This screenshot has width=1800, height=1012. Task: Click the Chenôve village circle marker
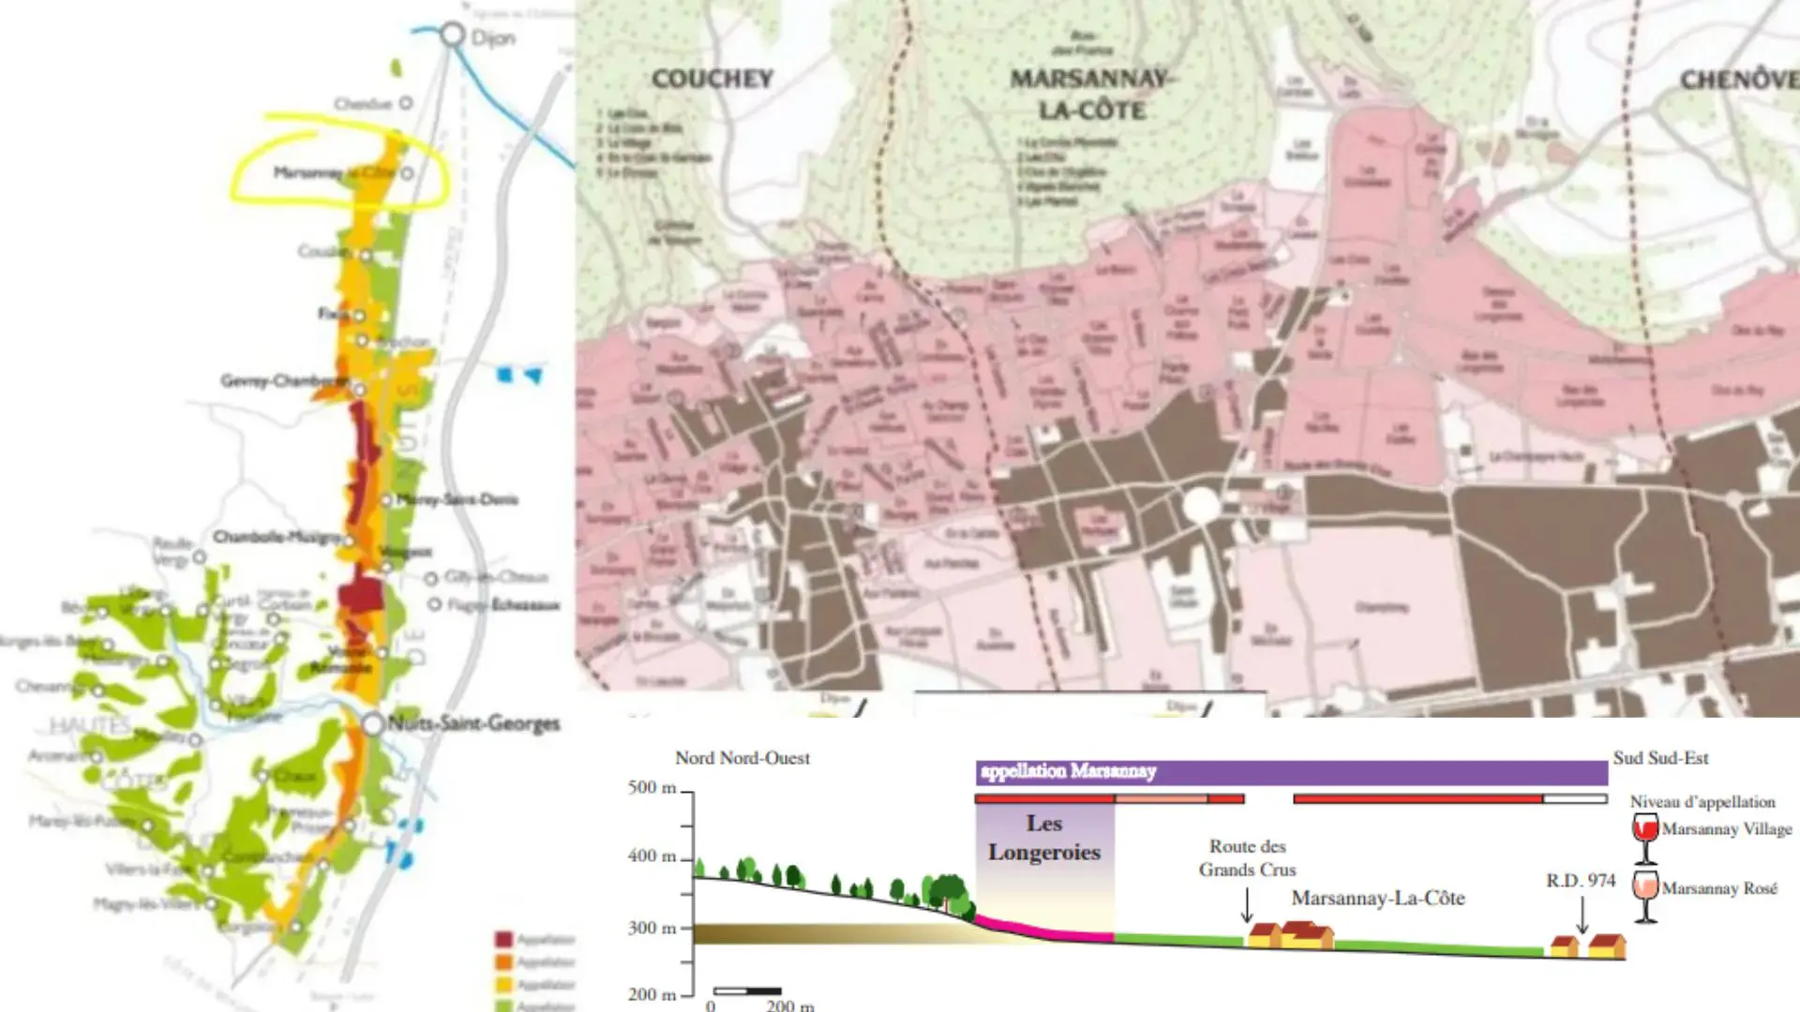coord(406,103)
